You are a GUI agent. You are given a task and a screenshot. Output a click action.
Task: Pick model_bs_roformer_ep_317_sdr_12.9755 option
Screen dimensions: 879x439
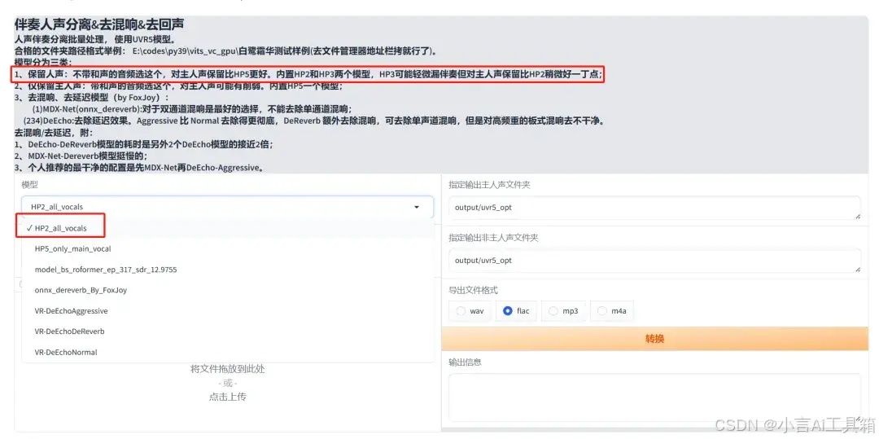point(228,270)
